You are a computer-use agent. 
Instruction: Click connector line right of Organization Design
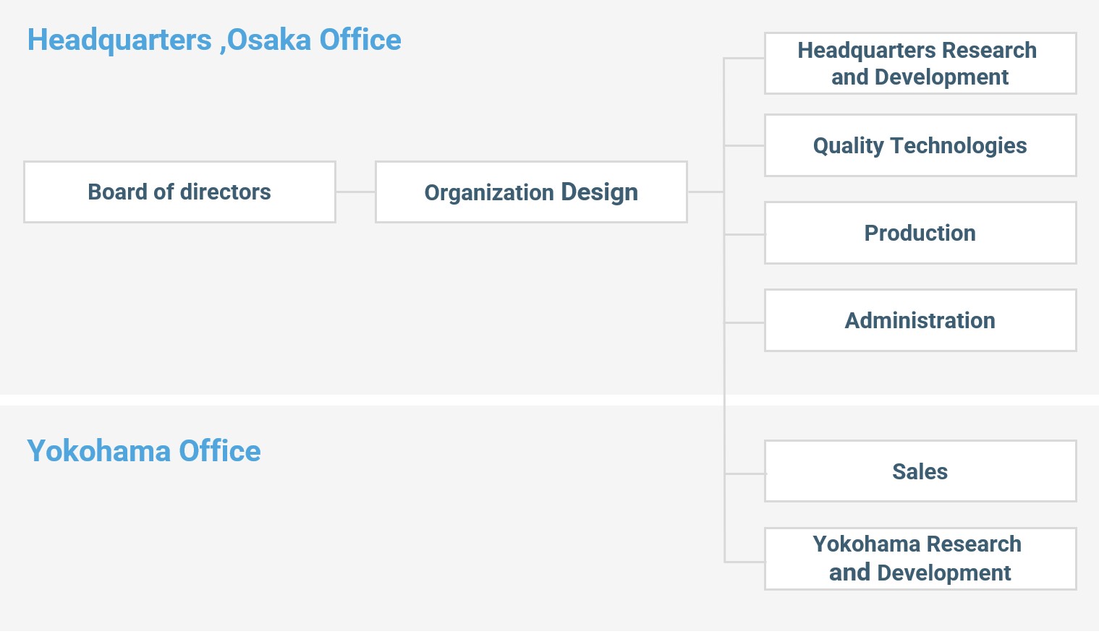[x=705, y=192]
